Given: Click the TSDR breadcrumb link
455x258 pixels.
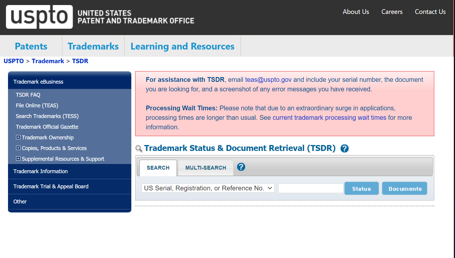Looking at the screenshot, I should click(x=80, y=61).
